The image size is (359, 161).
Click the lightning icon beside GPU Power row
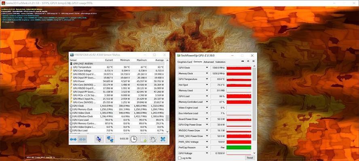pos(71,81)
